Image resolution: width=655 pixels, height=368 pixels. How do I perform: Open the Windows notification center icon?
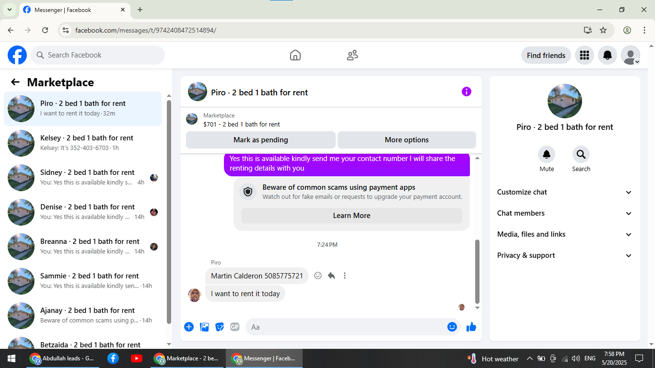pyautogui.click(x=639, y=358)
